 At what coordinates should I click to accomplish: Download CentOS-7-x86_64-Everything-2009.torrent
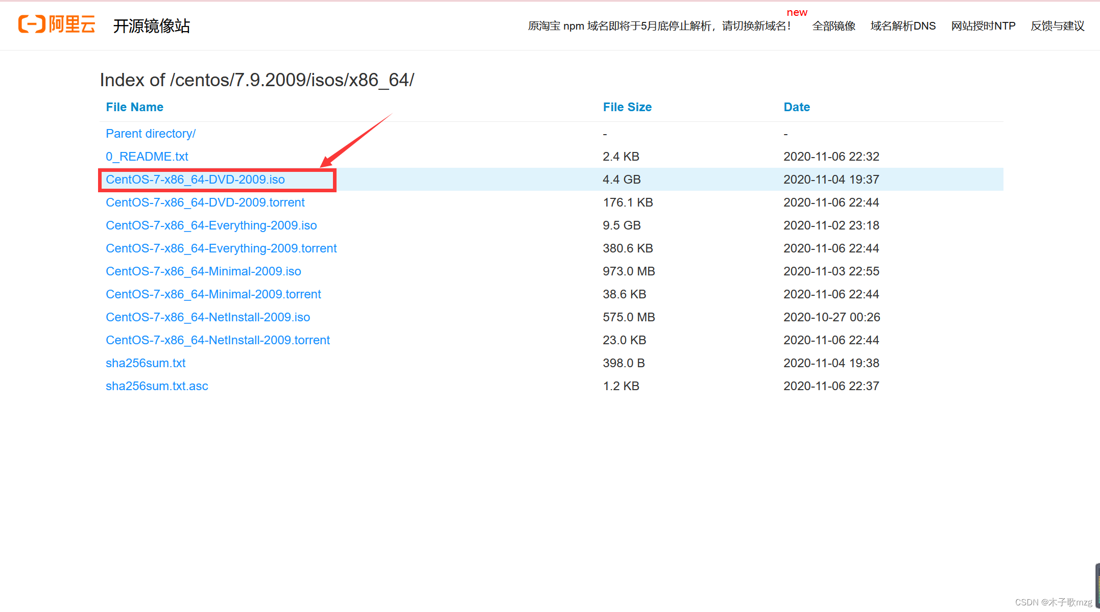click(221, 248)
